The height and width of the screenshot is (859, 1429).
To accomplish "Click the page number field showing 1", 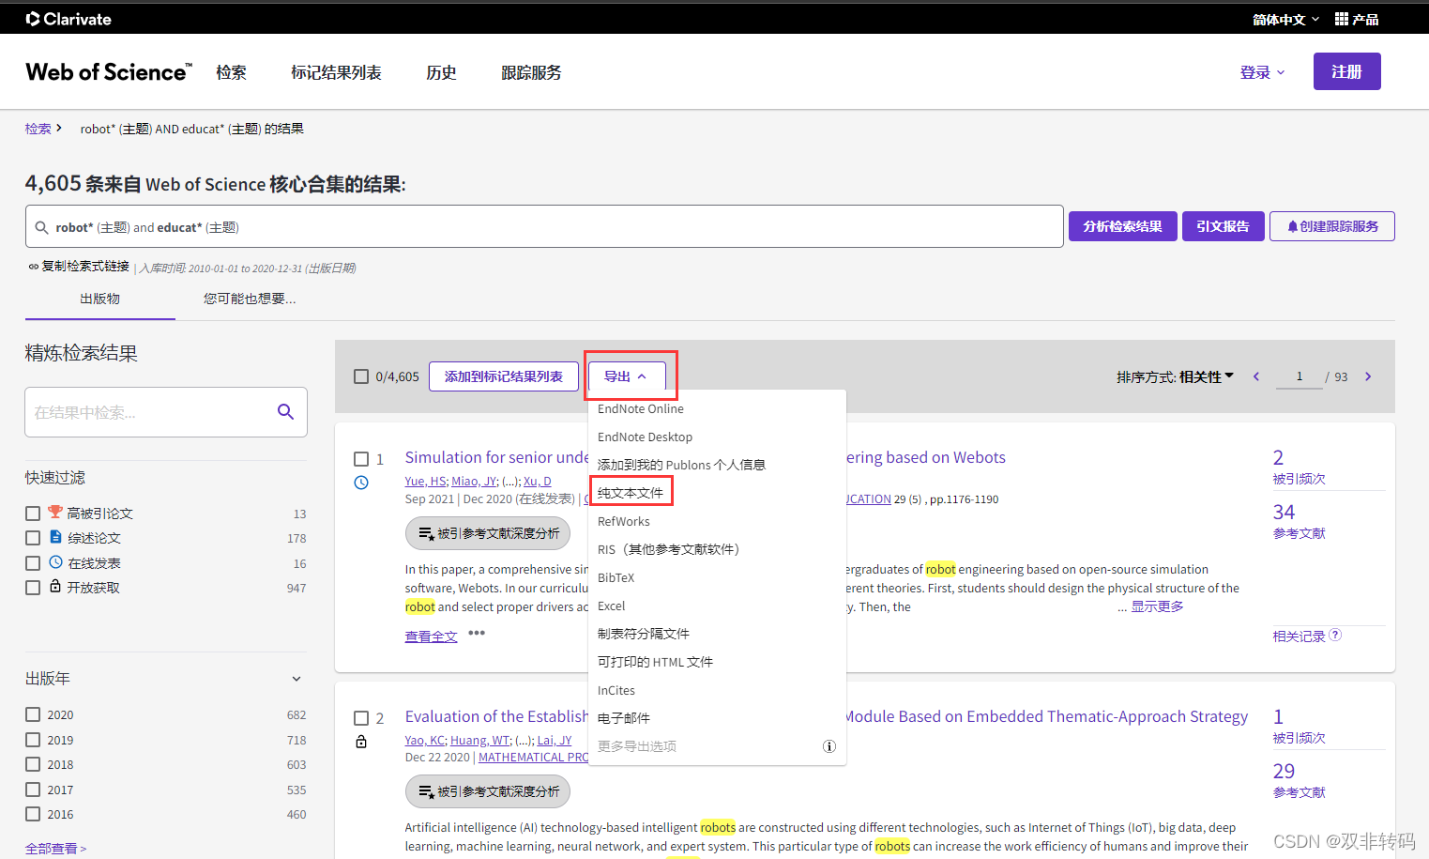I will point(1300,376).
